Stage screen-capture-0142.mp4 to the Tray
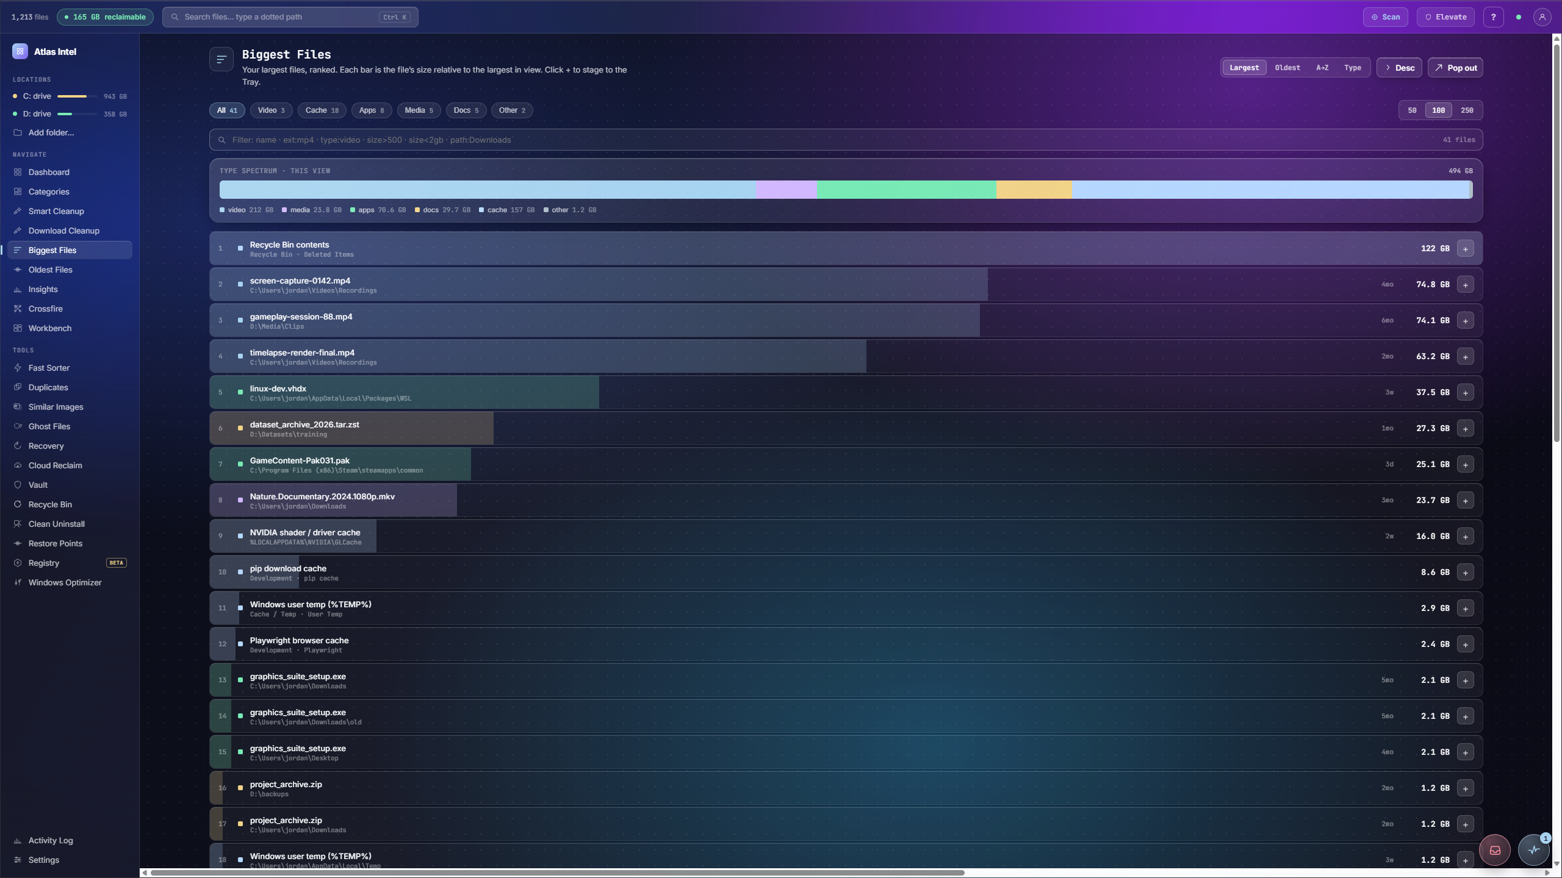The height and width of the screenshot is (878, 1562). click(x=1465, y=284)
